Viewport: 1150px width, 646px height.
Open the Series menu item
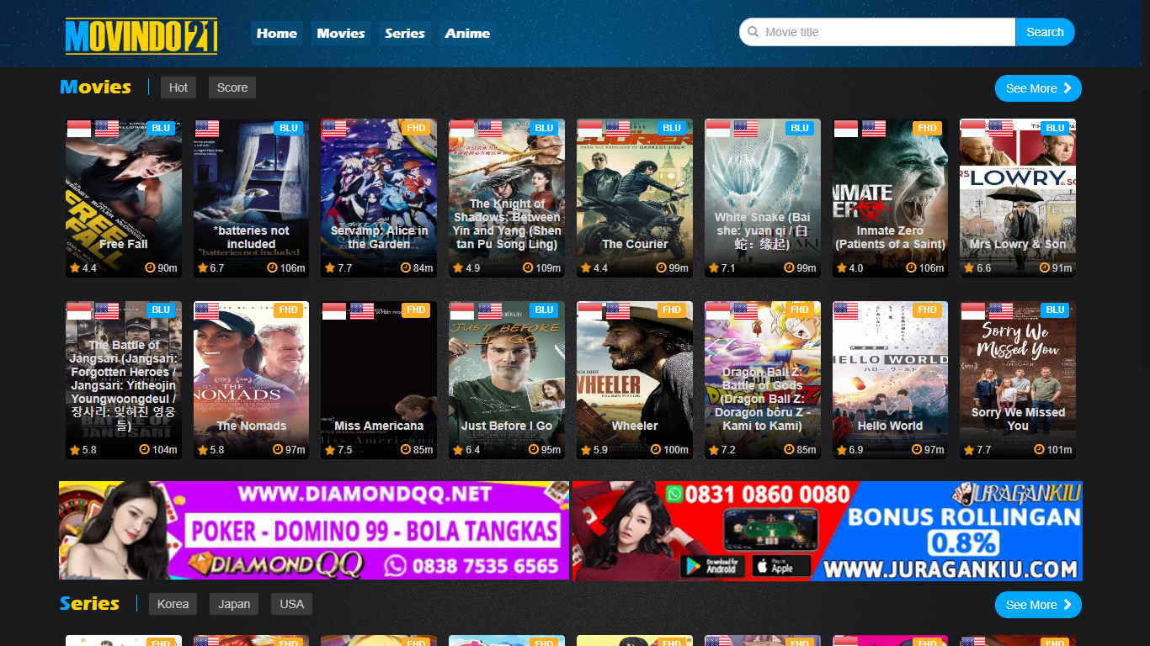click(405, 34)
